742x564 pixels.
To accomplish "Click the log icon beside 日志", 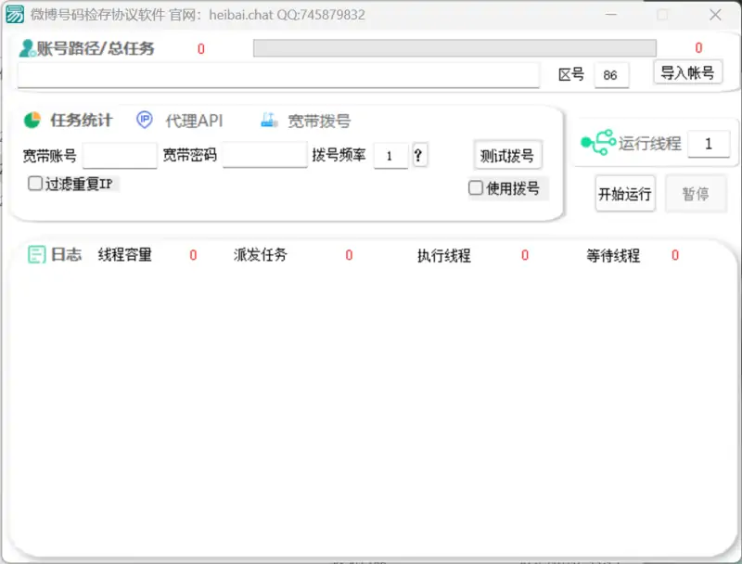I will [x=36, y=255].
